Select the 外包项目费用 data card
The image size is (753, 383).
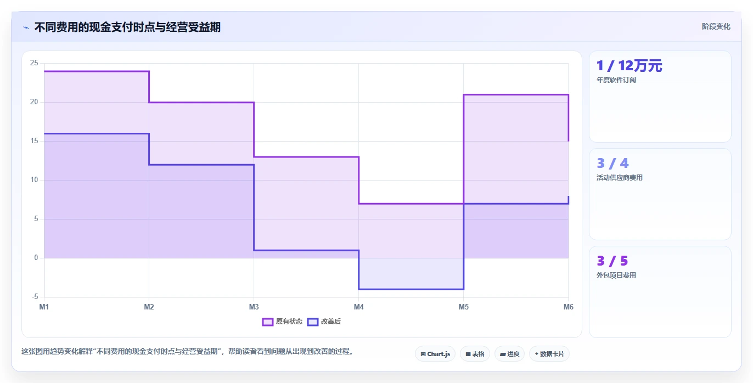pyautogui.click(x=660, y=292)
